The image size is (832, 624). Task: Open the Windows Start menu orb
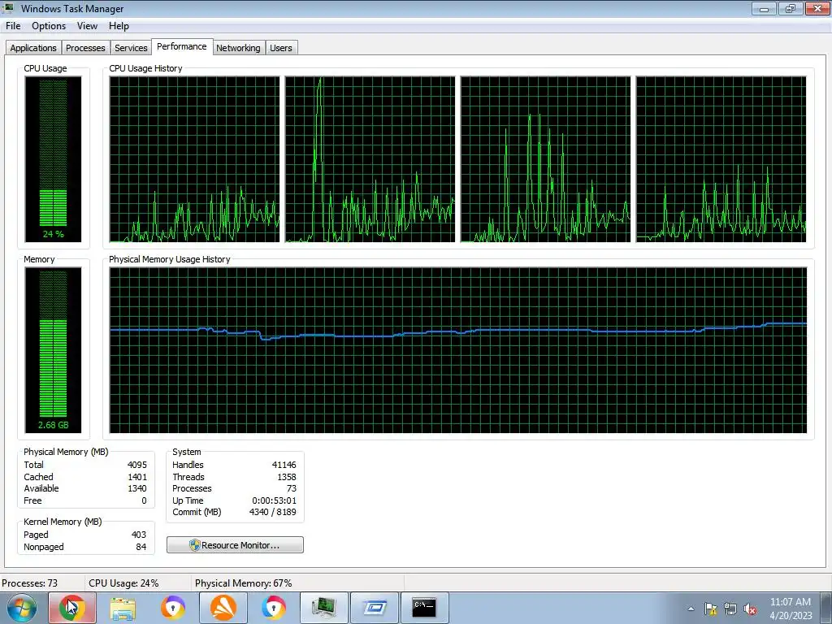(21, 608)
